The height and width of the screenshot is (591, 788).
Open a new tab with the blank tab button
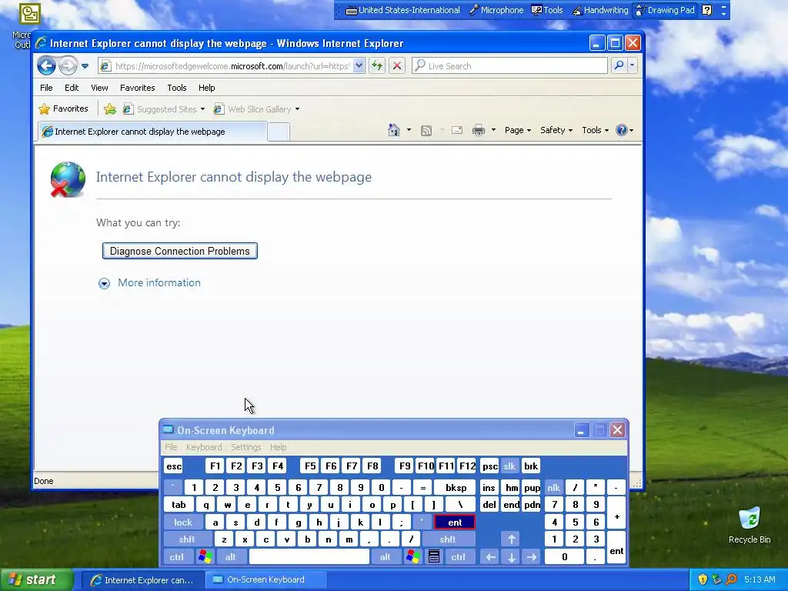278,132
